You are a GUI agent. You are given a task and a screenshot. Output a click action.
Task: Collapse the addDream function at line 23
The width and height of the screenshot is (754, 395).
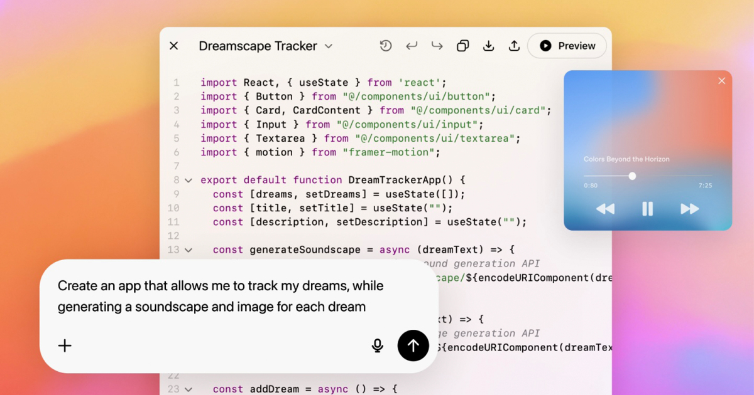(188, 389)
